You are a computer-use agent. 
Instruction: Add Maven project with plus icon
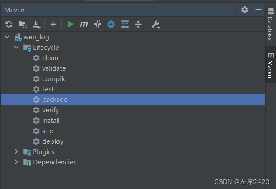click(53, 24)
